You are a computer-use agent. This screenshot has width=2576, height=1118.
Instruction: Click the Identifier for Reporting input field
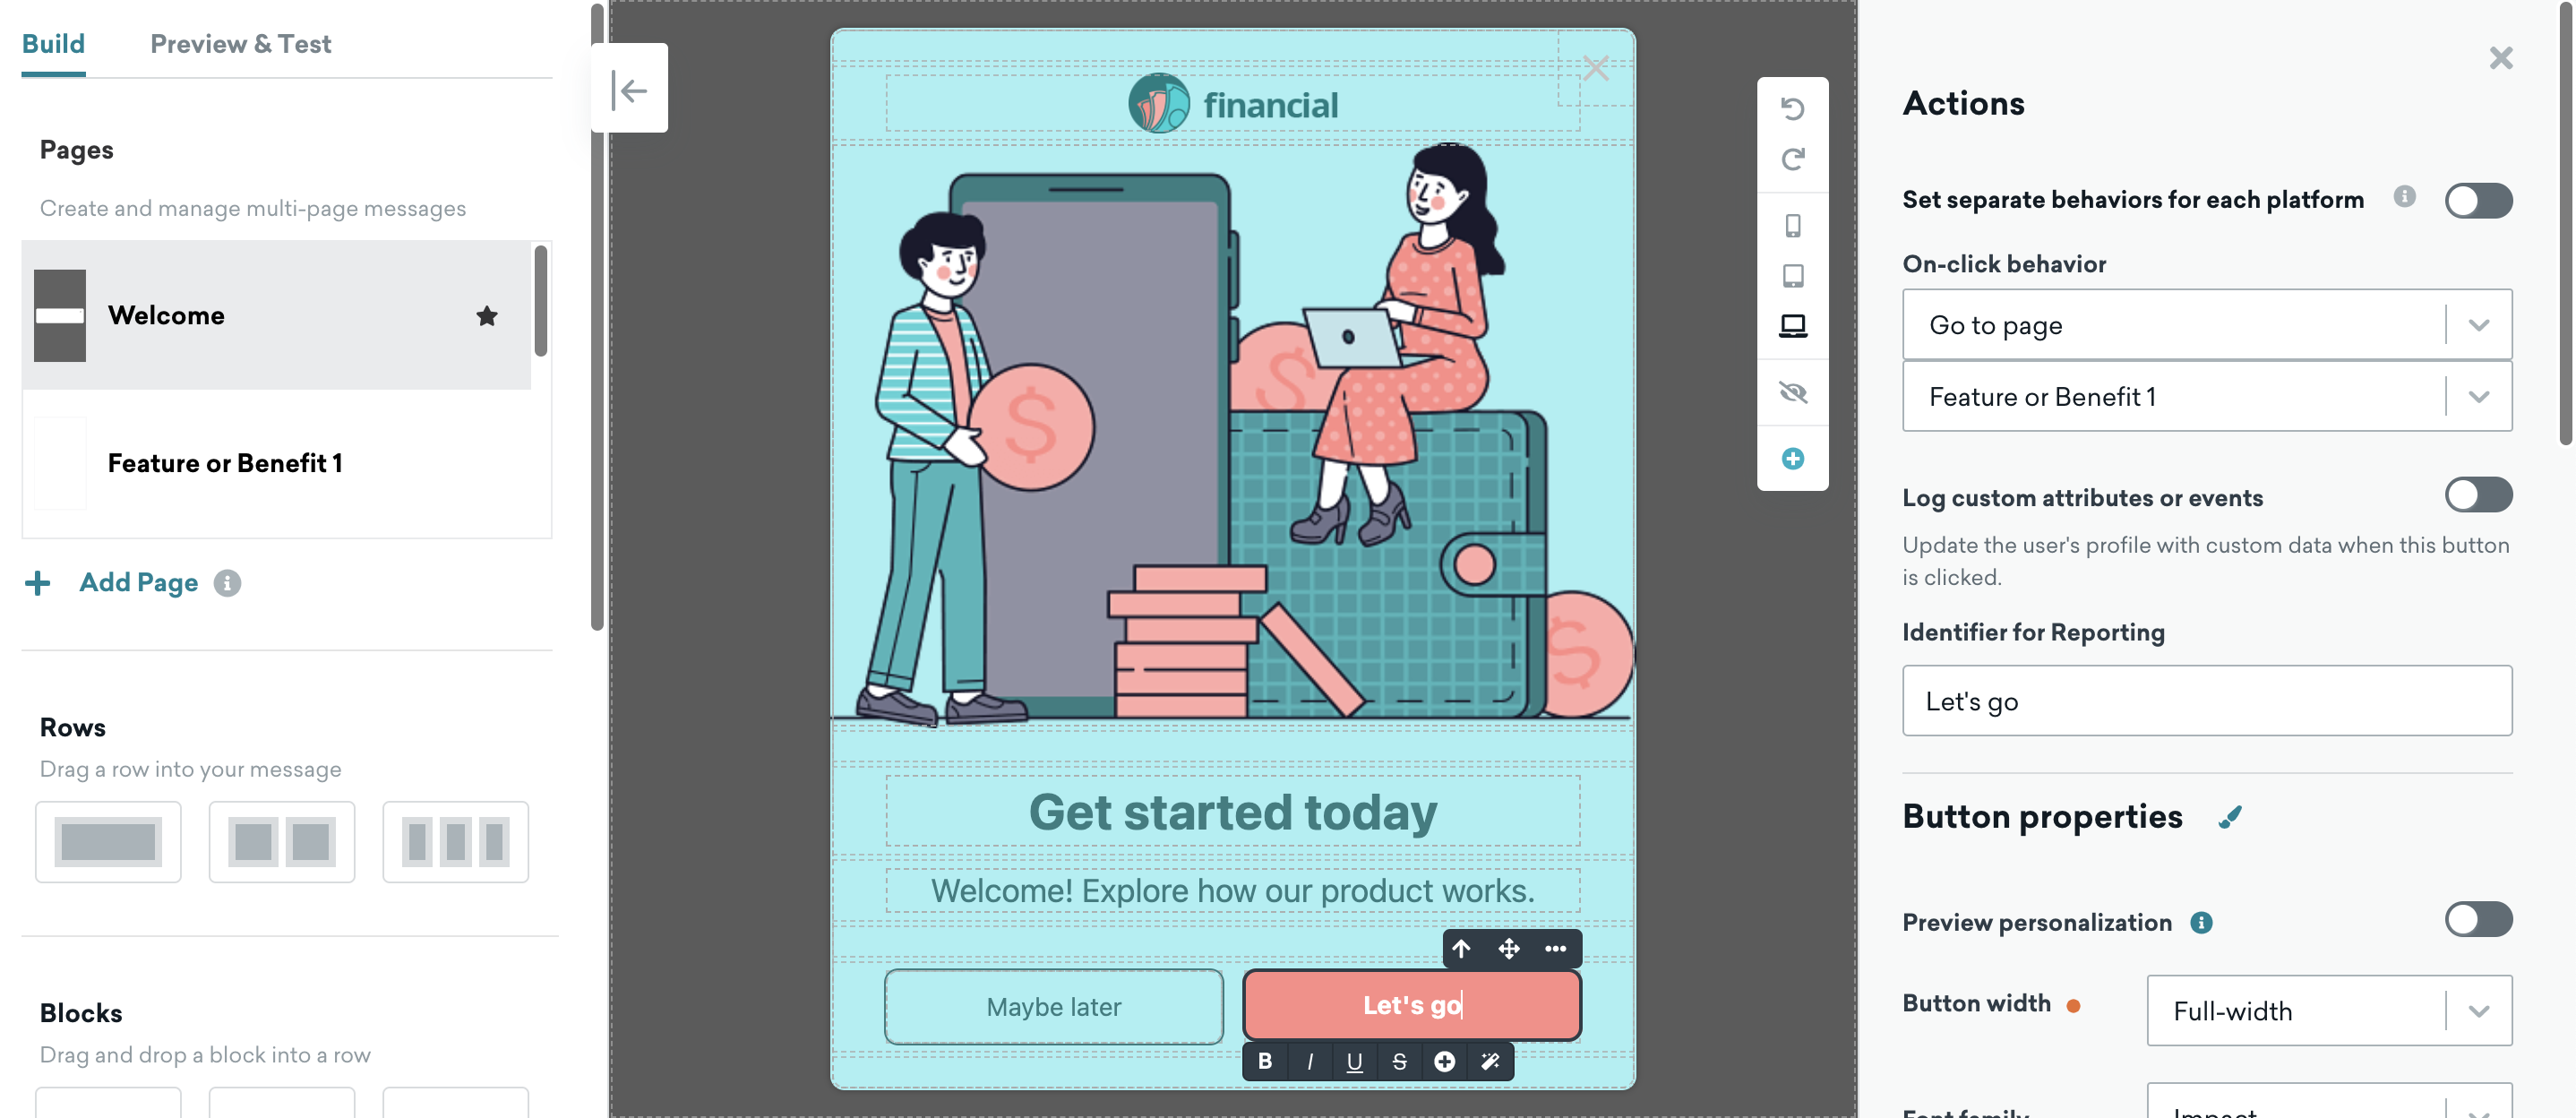pyautogui.click(x=2206, y=699)
